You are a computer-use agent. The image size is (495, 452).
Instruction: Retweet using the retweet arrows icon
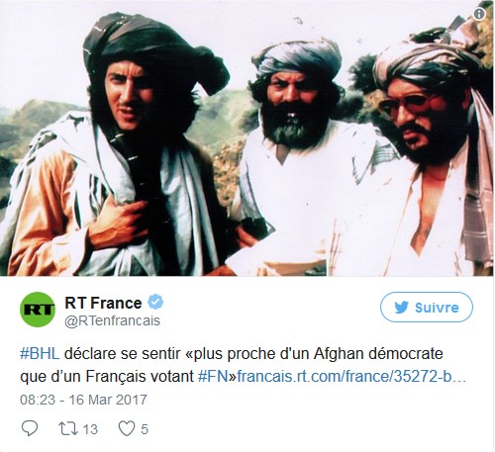point(68,428)
